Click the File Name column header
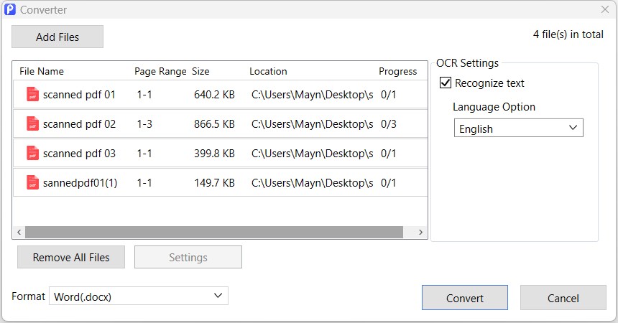The image size is (618, 323). point(42,71)
